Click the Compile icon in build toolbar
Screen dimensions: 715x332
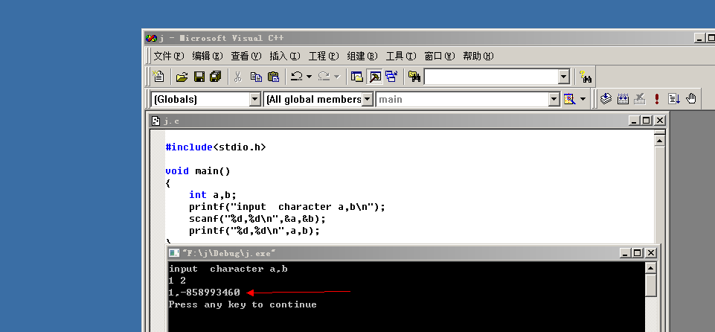click(606, 98)
